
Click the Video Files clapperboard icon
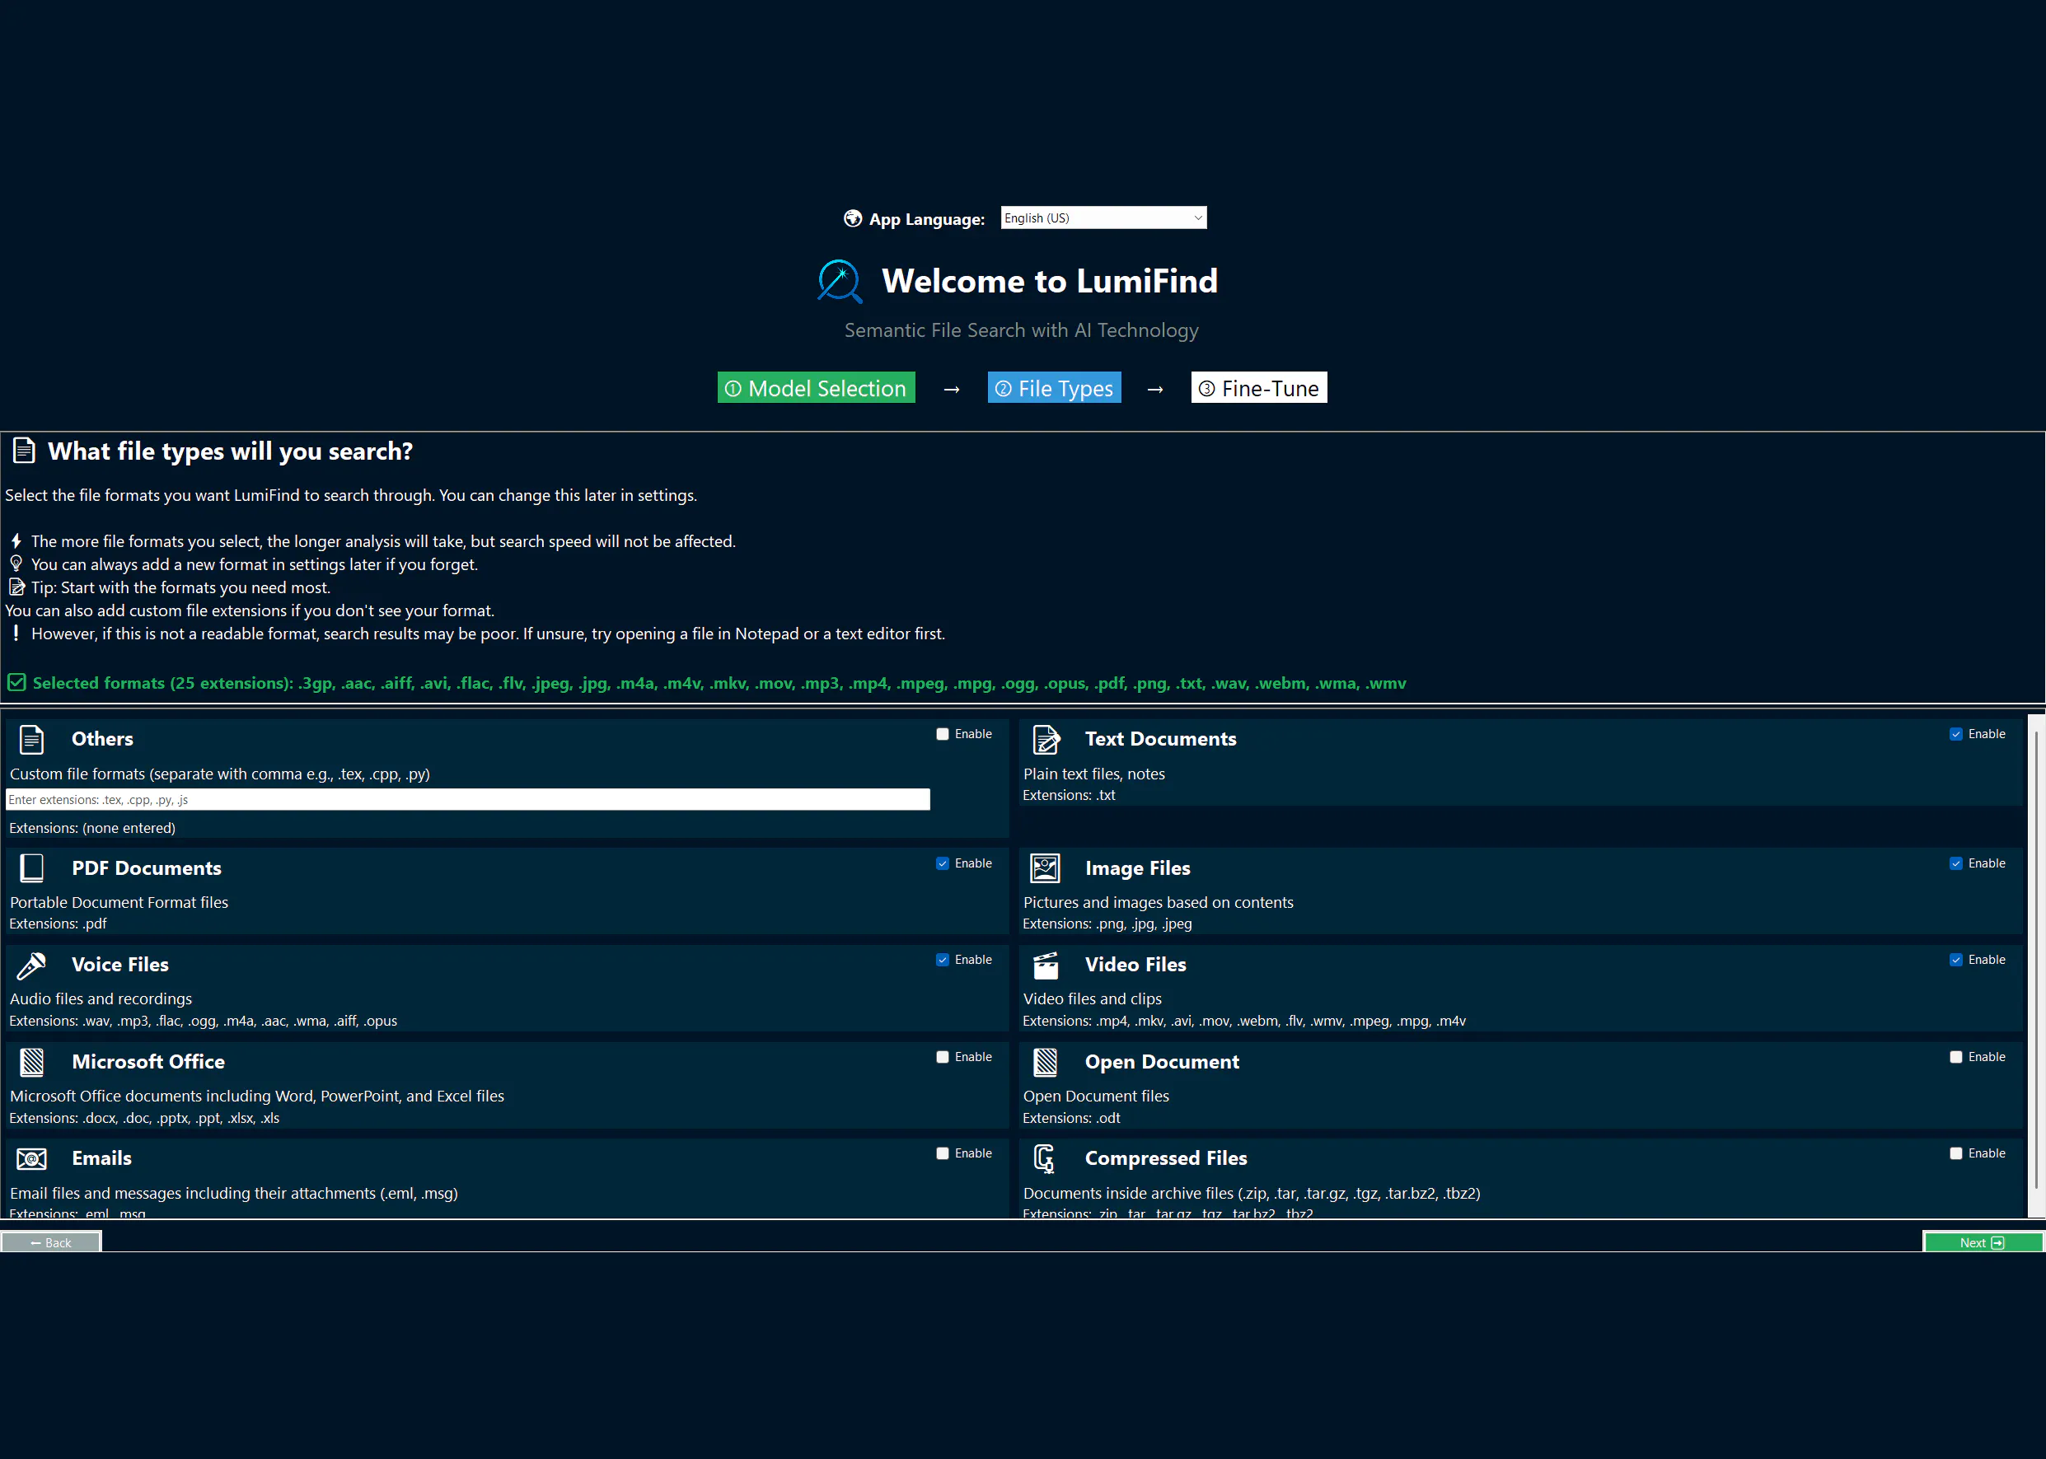[x=1045, y=965]
